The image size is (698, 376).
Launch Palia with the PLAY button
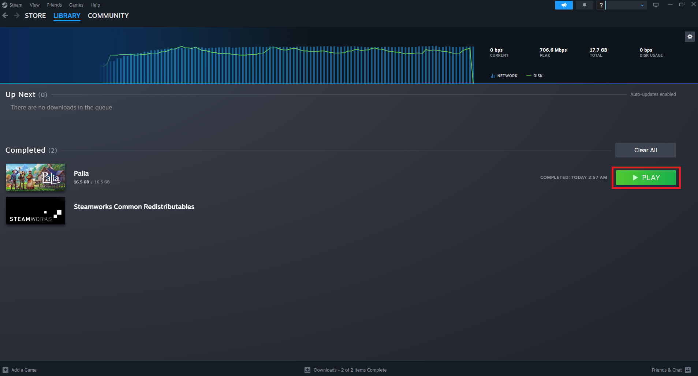click(x=646, y=178)
